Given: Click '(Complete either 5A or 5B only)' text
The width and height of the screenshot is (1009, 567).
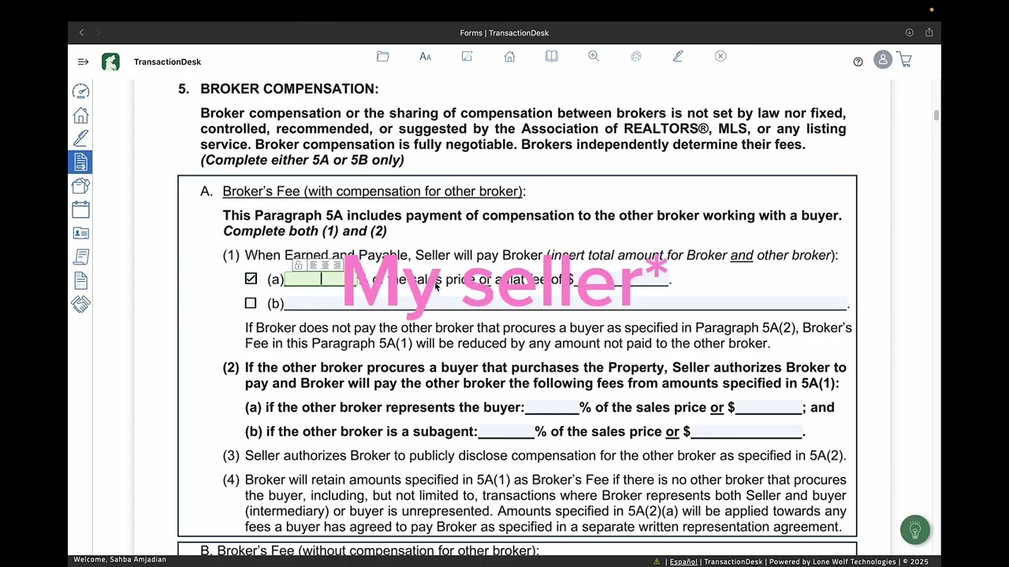Looking at the screenshot, I should (302, 160).
